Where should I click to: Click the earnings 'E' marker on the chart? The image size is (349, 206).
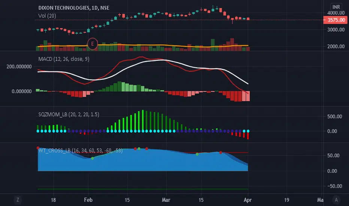(92, 44)
